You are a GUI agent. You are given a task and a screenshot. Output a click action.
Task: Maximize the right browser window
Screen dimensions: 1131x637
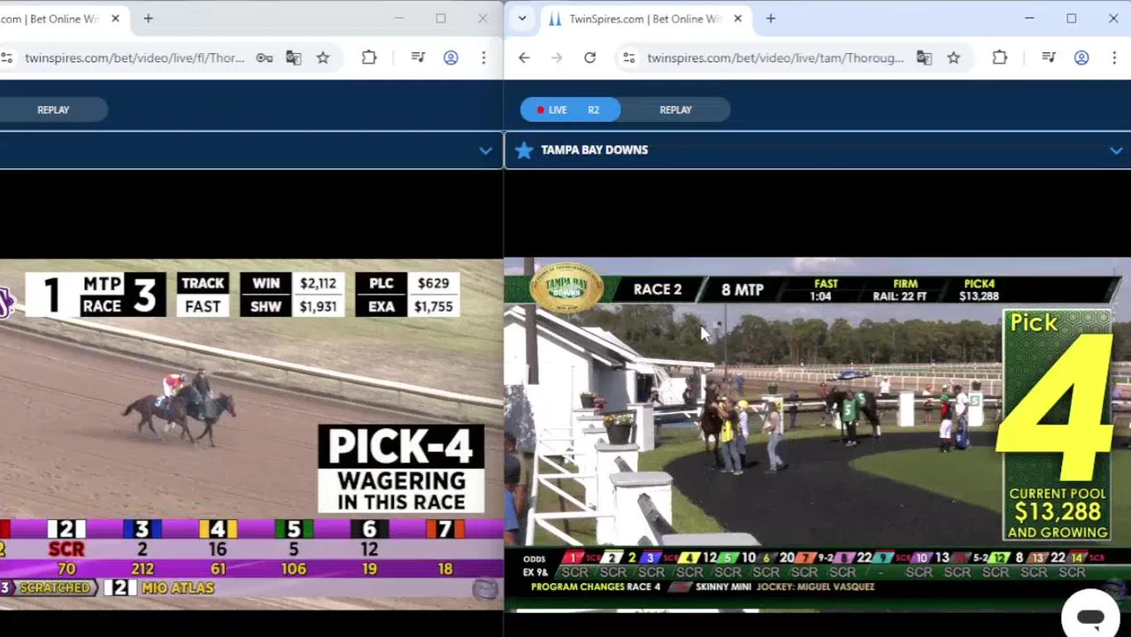coord(1071,19)
